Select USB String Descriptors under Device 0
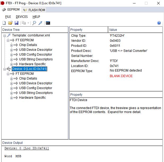 (x=36, y=93)
